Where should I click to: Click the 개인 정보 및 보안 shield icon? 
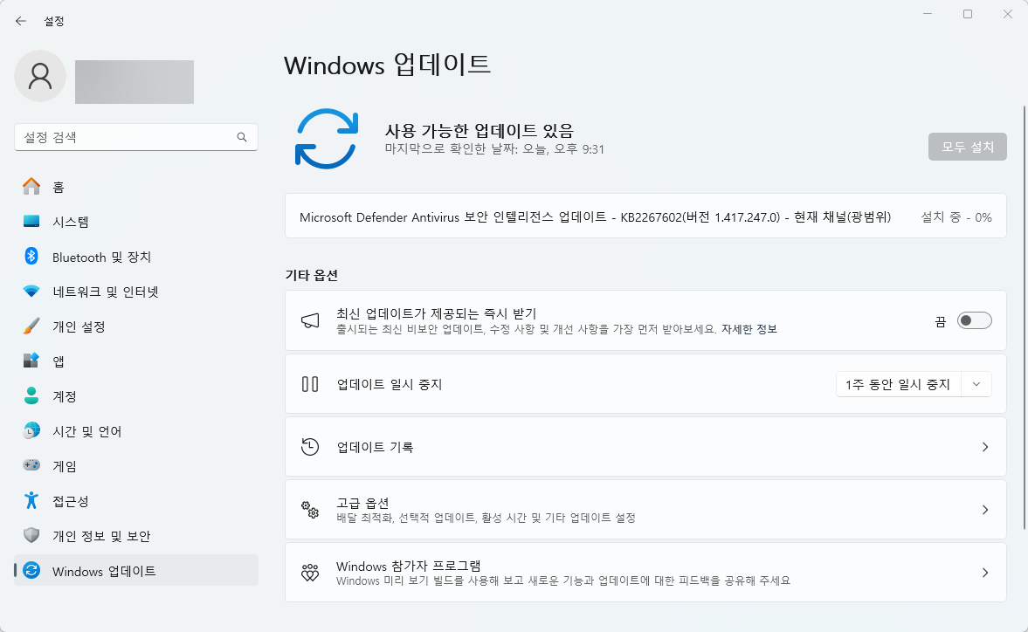tap(31, 536)
